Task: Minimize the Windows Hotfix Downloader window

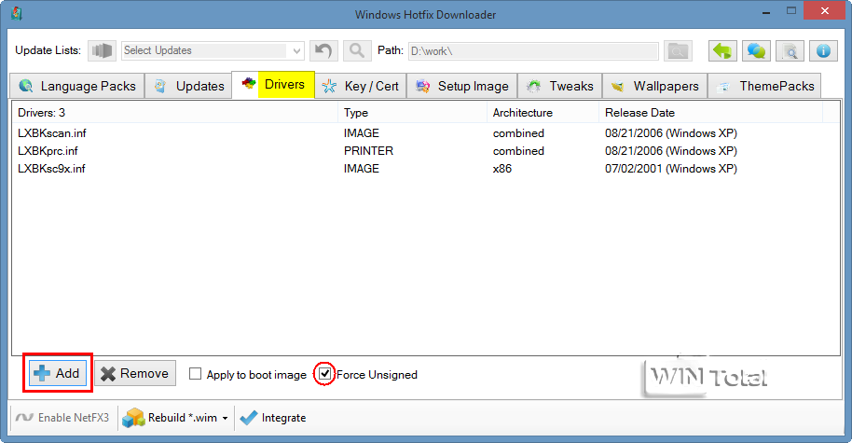Action: pyautogui.click(x=766, y=12)
